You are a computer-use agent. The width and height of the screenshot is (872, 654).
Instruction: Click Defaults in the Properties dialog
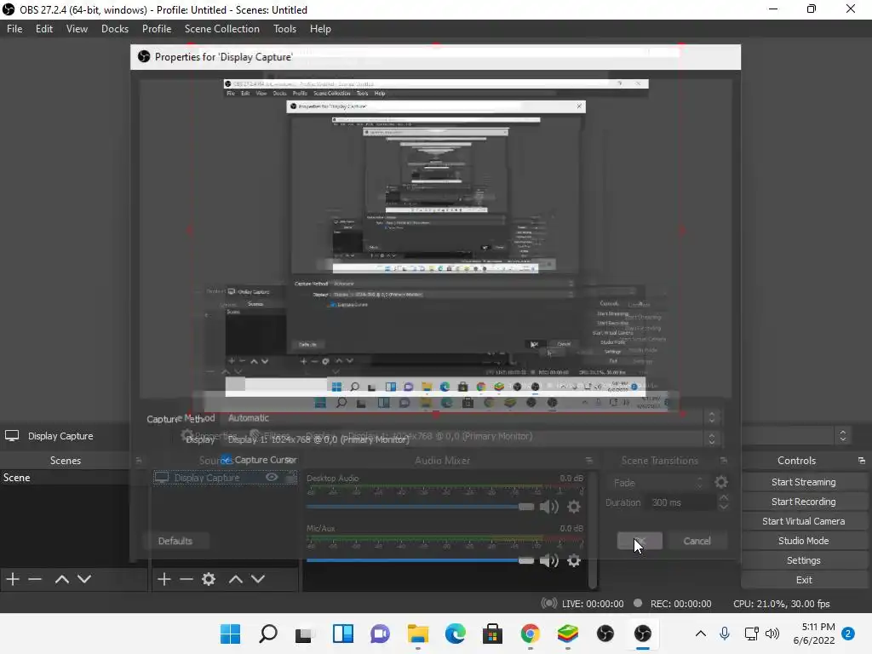(175, 541)
